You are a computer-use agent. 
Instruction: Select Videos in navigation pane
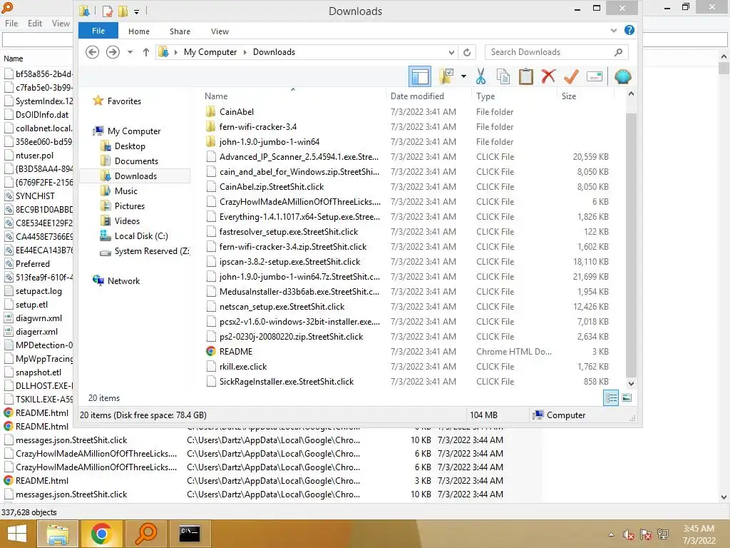(x=127, y=221)
